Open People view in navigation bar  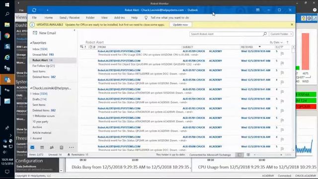click(x=52, y=147)
